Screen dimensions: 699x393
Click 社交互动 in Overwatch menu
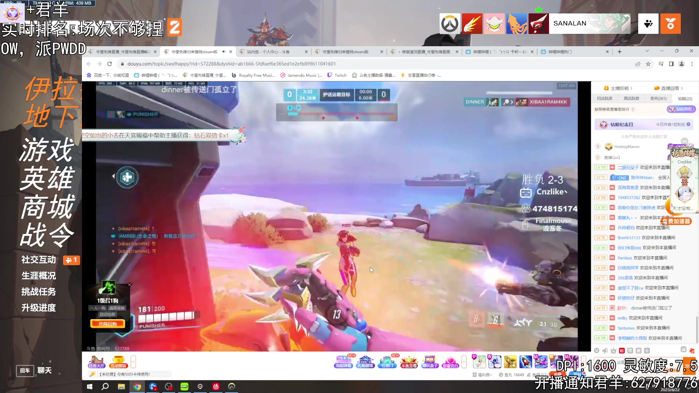coord(39,260)
